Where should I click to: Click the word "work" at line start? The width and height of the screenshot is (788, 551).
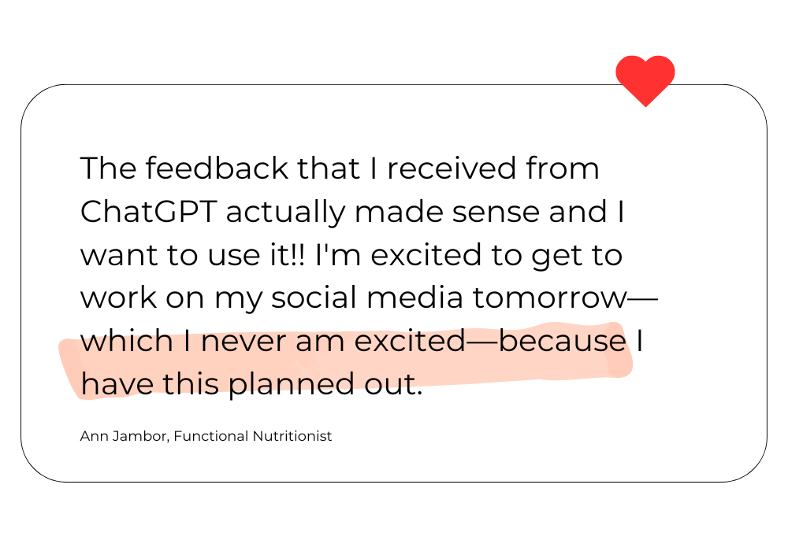(118, 298)
